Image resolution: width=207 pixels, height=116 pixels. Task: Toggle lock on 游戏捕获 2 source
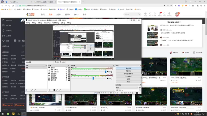(69, 74)
